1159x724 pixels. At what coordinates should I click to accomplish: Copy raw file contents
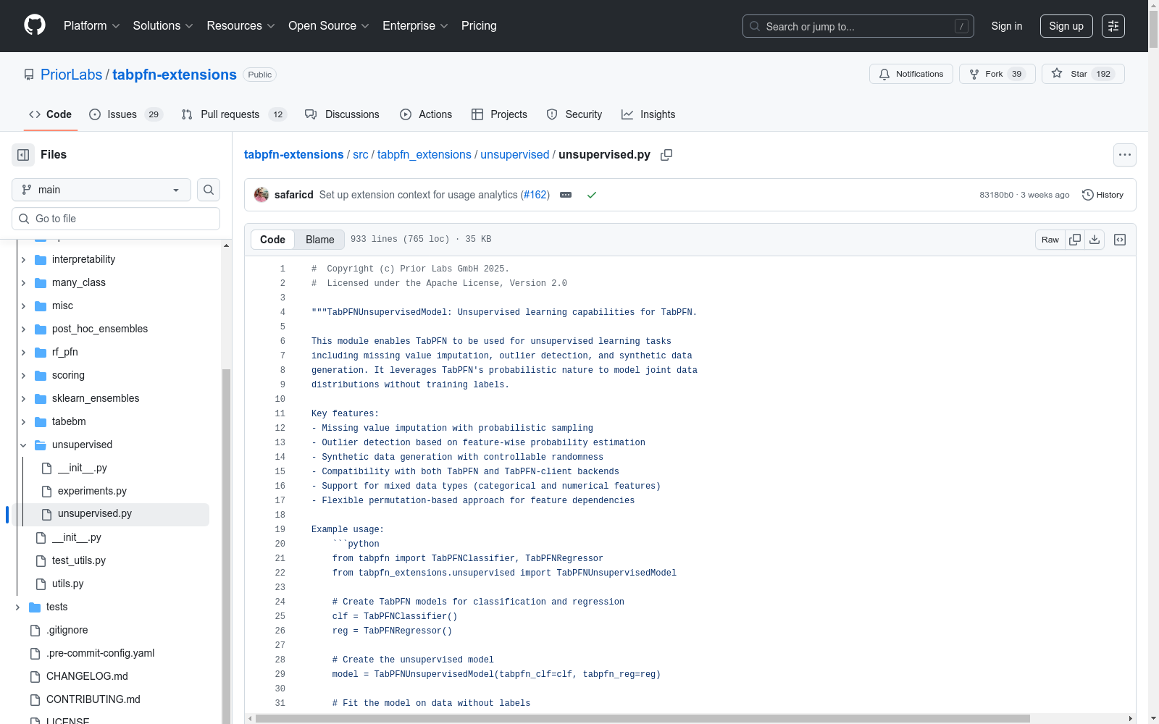(1076, 240)
